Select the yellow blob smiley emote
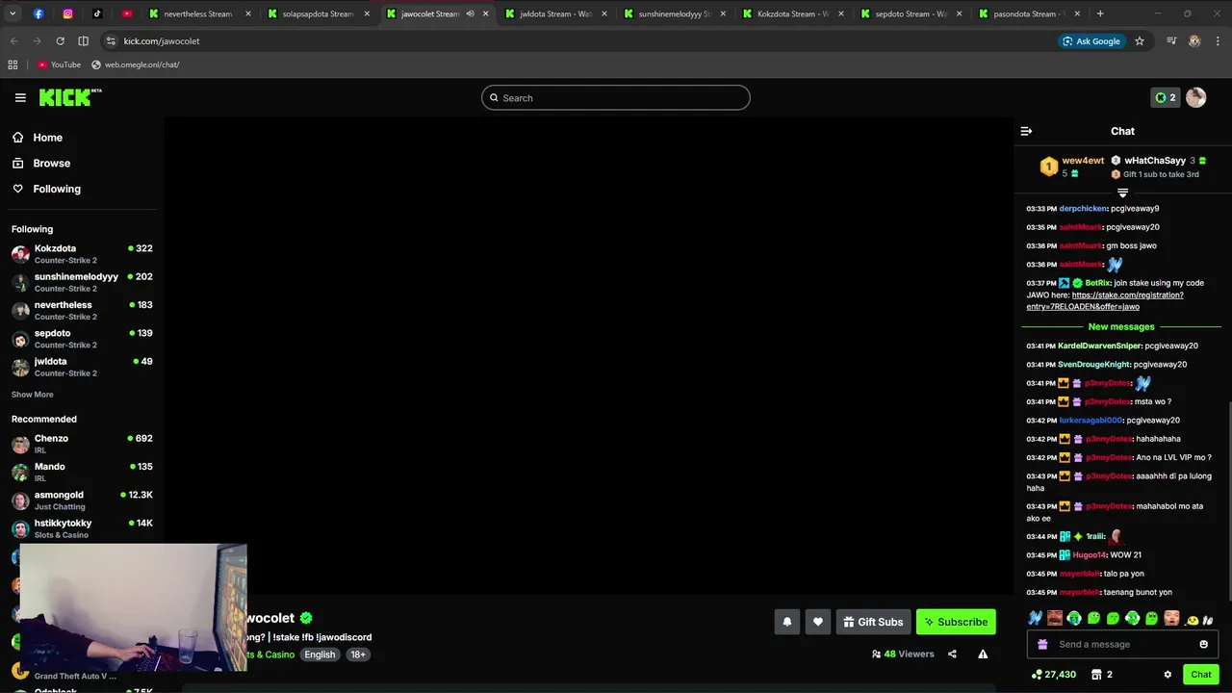This screenshot has height=693, width=1232. (1192, 620)
